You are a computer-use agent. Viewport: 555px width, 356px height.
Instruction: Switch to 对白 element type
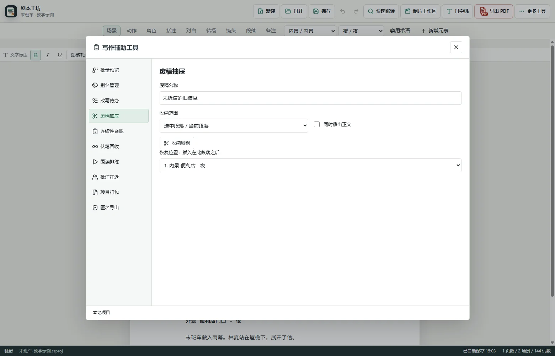(191, 31)
